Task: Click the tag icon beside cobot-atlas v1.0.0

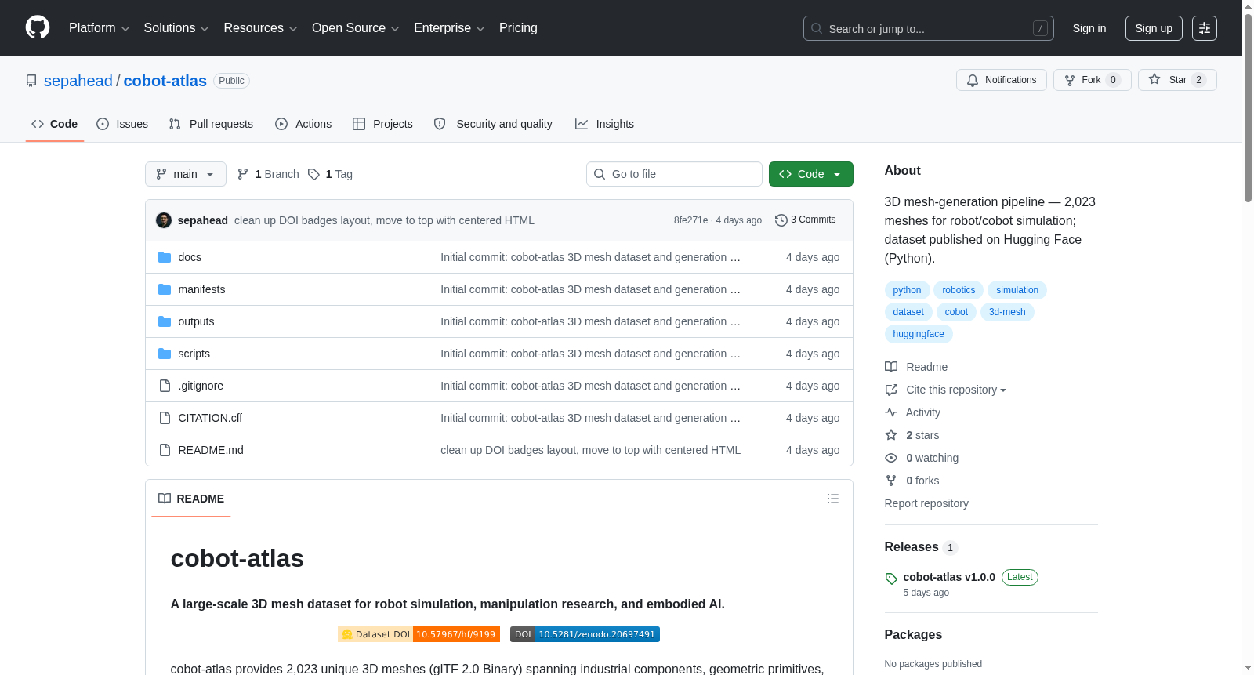Action: point(891,579)
